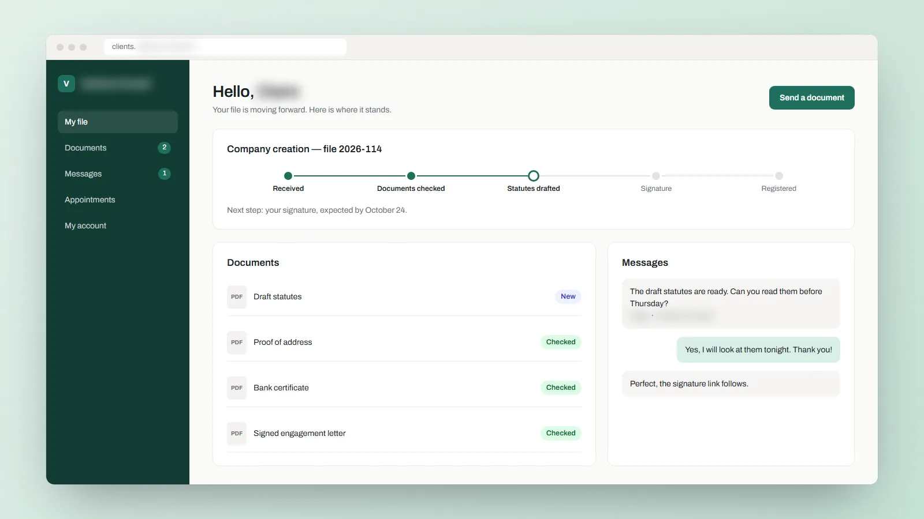
Task: Open the Draft statutes PDF icon
Action: click(x=237, y=297)
